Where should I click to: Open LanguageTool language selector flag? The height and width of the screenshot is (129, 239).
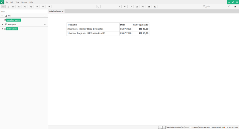pos(224,127)
